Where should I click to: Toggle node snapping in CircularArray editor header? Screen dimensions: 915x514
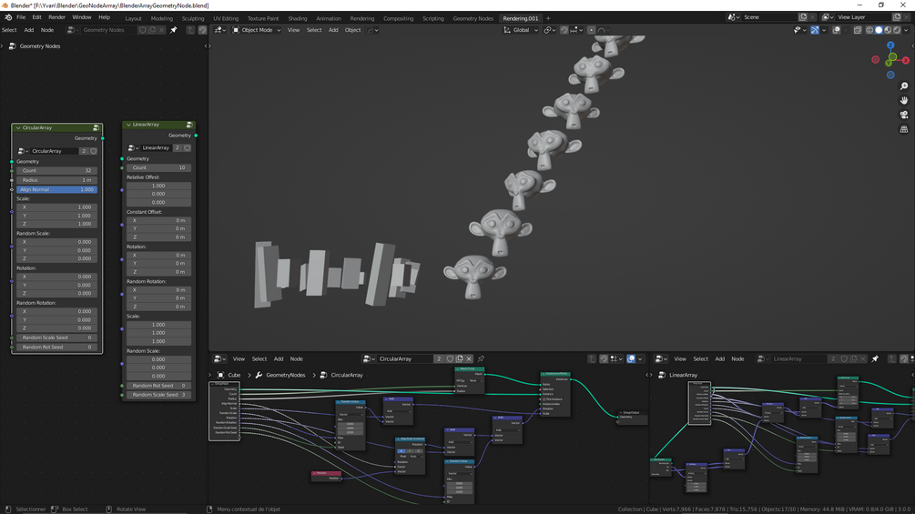(x=604, y=359)
